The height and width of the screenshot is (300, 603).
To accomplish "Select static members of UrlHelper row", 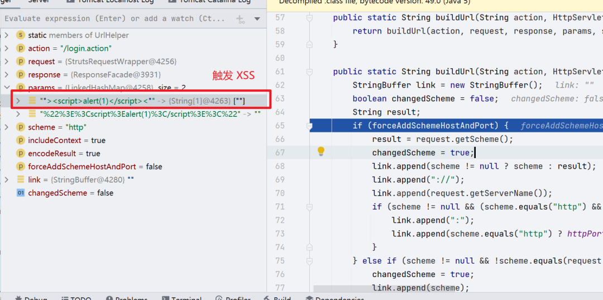I will click(133, 35).
